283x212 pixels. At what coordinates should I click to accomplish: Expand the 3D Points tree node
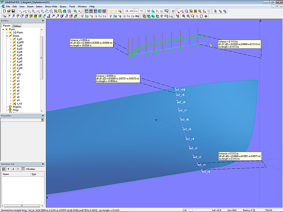tap(6, 32)
